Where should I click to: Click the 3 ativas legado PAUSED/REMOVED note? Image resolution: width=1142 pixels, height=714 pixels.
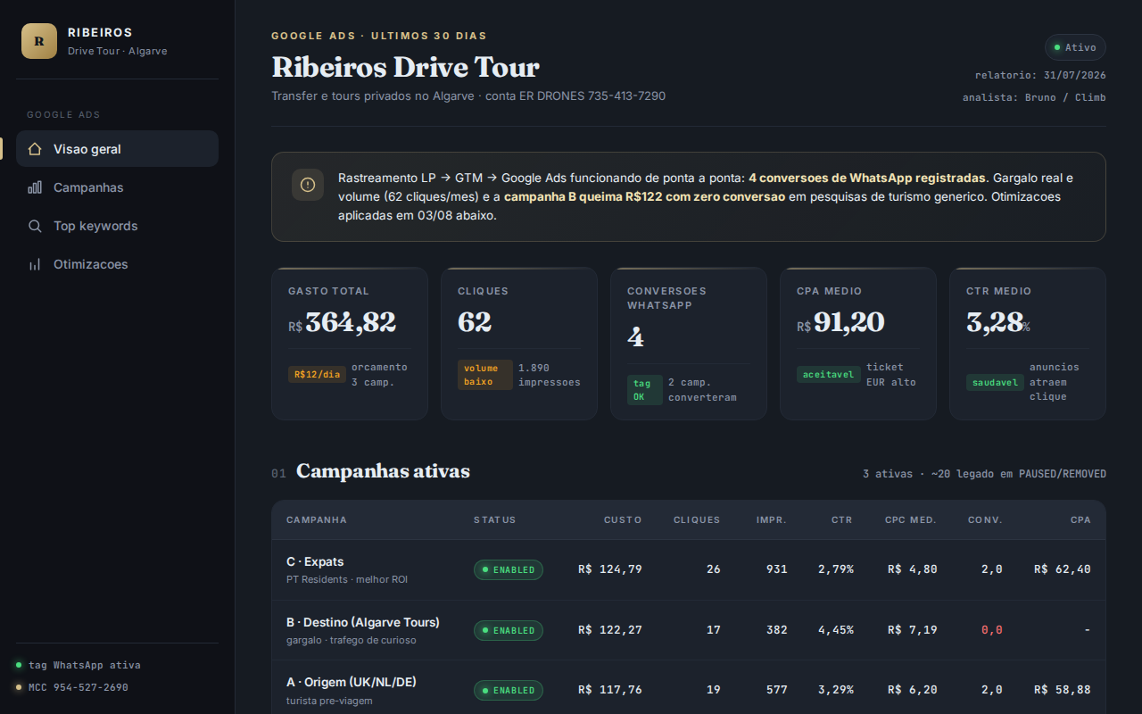[x=984, y=474]
